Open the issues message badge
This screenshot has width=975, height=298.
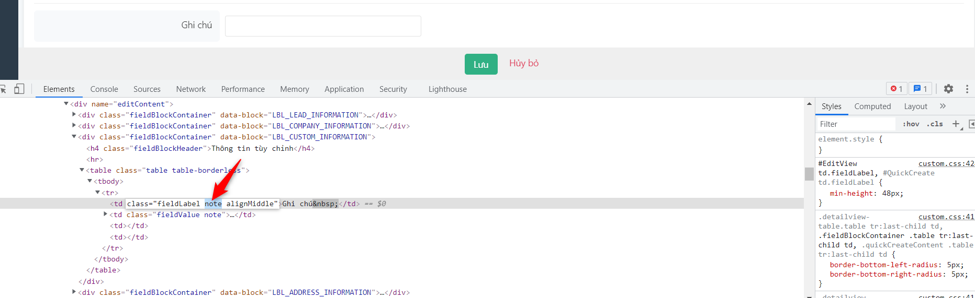(920, 89)
